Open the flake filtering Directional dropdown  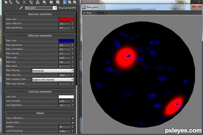[x=53, y=71]
